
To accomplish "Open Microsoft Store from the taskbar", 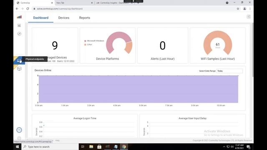I will click(x=99, y=147).
